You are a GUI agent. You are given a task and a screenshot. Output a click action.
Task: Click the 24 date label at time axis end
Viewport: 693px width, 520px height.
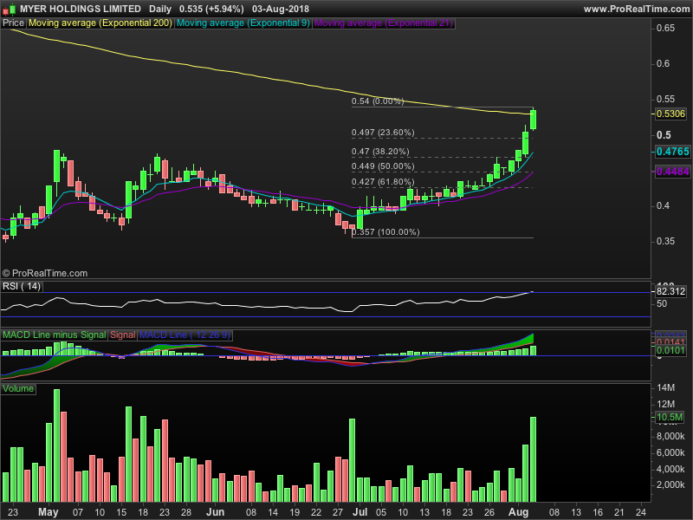coord(640,512)
